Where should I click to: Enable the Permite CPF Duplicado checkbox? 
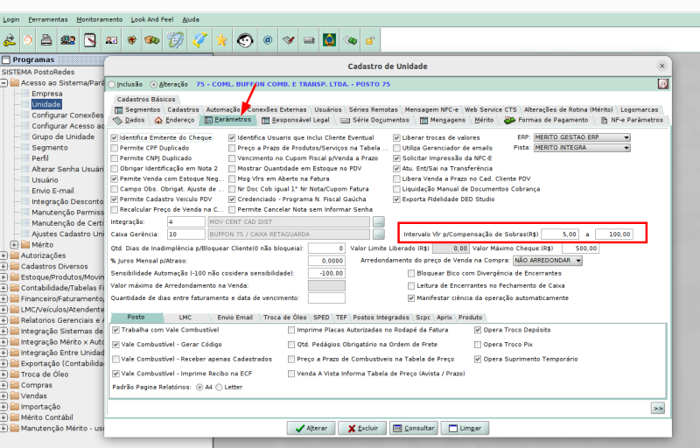[x=115, y=149]
